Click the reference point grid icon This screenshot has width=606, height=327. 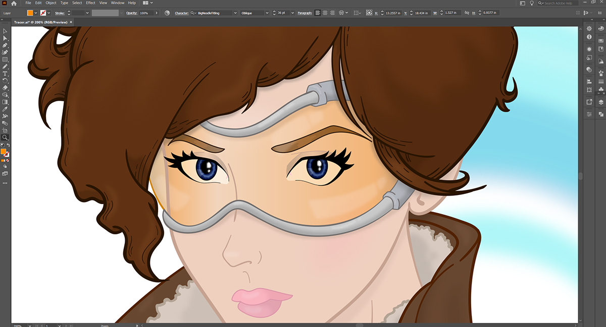click(x=369, y=13)
